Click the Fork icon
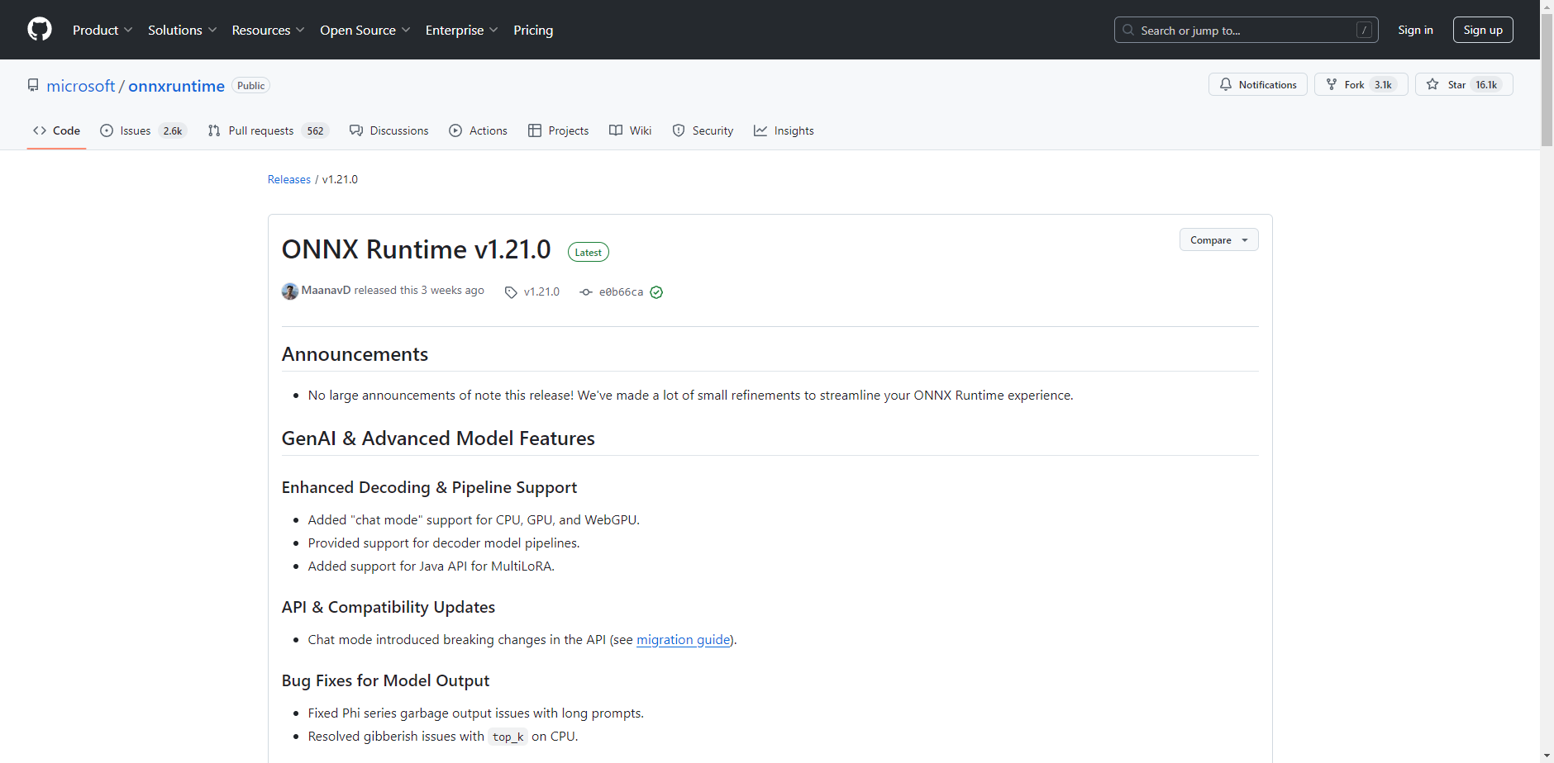Viewport: 1554px width, 763px height. [1332, 84]
